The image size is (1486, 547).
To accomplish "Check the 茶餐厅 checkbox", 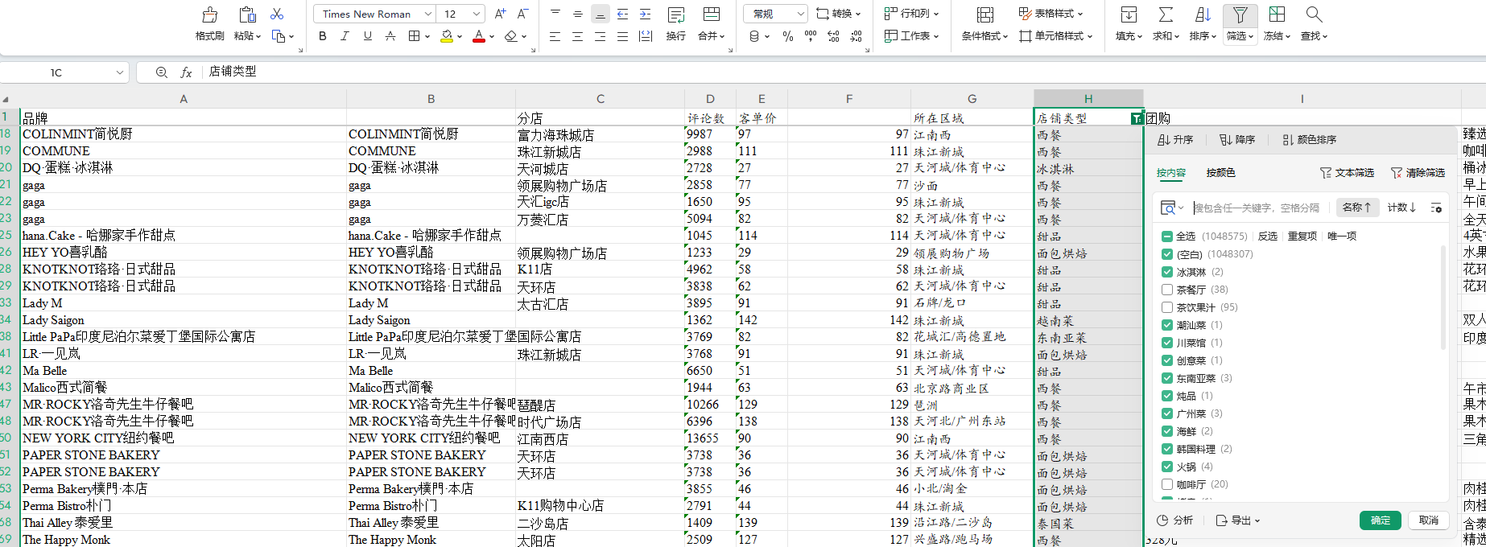I will (x=1166, y=290).
